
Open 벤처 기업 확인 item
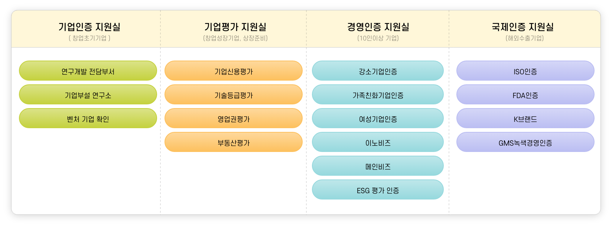pyautogui.click(x=88, y=119)
